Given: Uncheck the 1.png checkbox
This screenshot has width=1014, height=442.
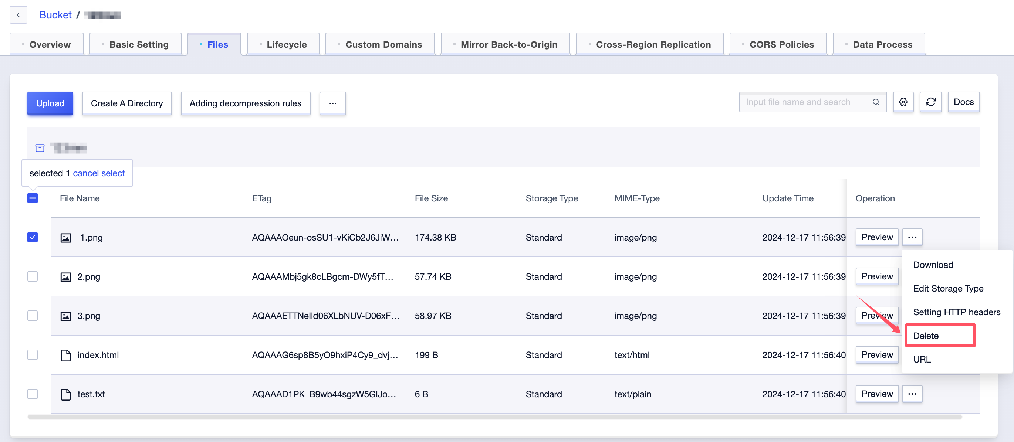Looking at the screenshot, I should 33,237.
